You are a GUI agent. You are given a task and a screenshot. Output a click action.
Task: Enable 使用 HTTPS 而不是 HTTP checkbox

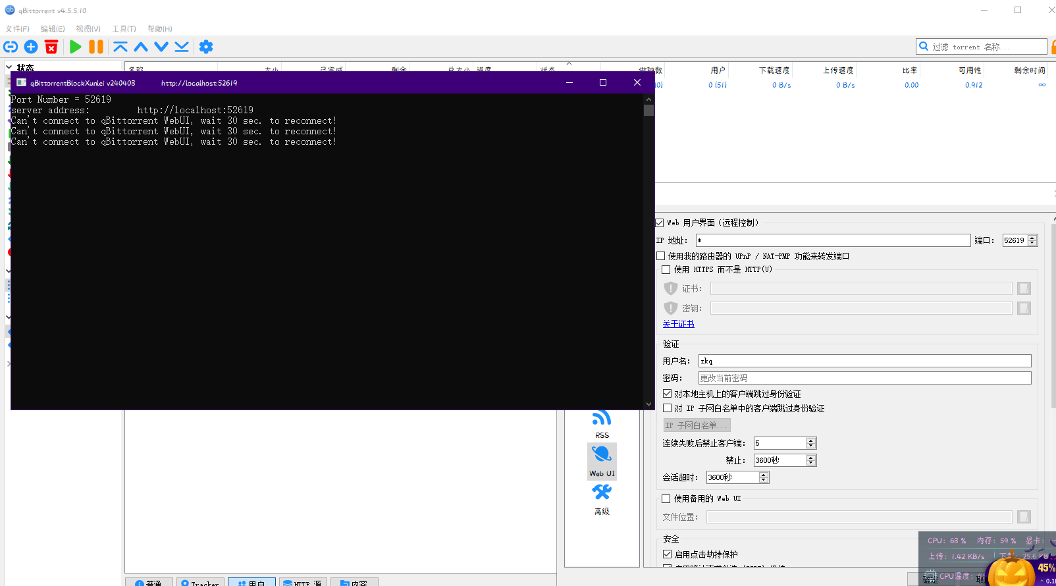click(666, 269)
